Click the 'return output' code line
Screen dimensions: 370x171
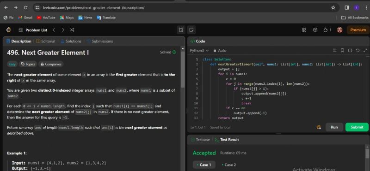pyautogui.click(x=230, y=118)
